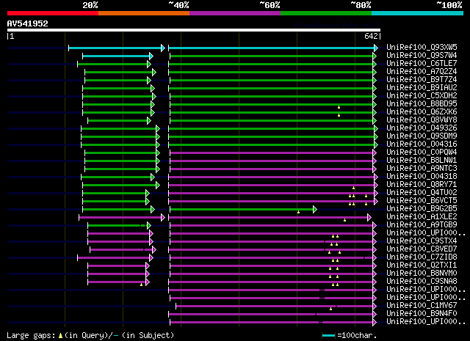
Task: Click the query end position label 642
Action: tap(371, 36)
